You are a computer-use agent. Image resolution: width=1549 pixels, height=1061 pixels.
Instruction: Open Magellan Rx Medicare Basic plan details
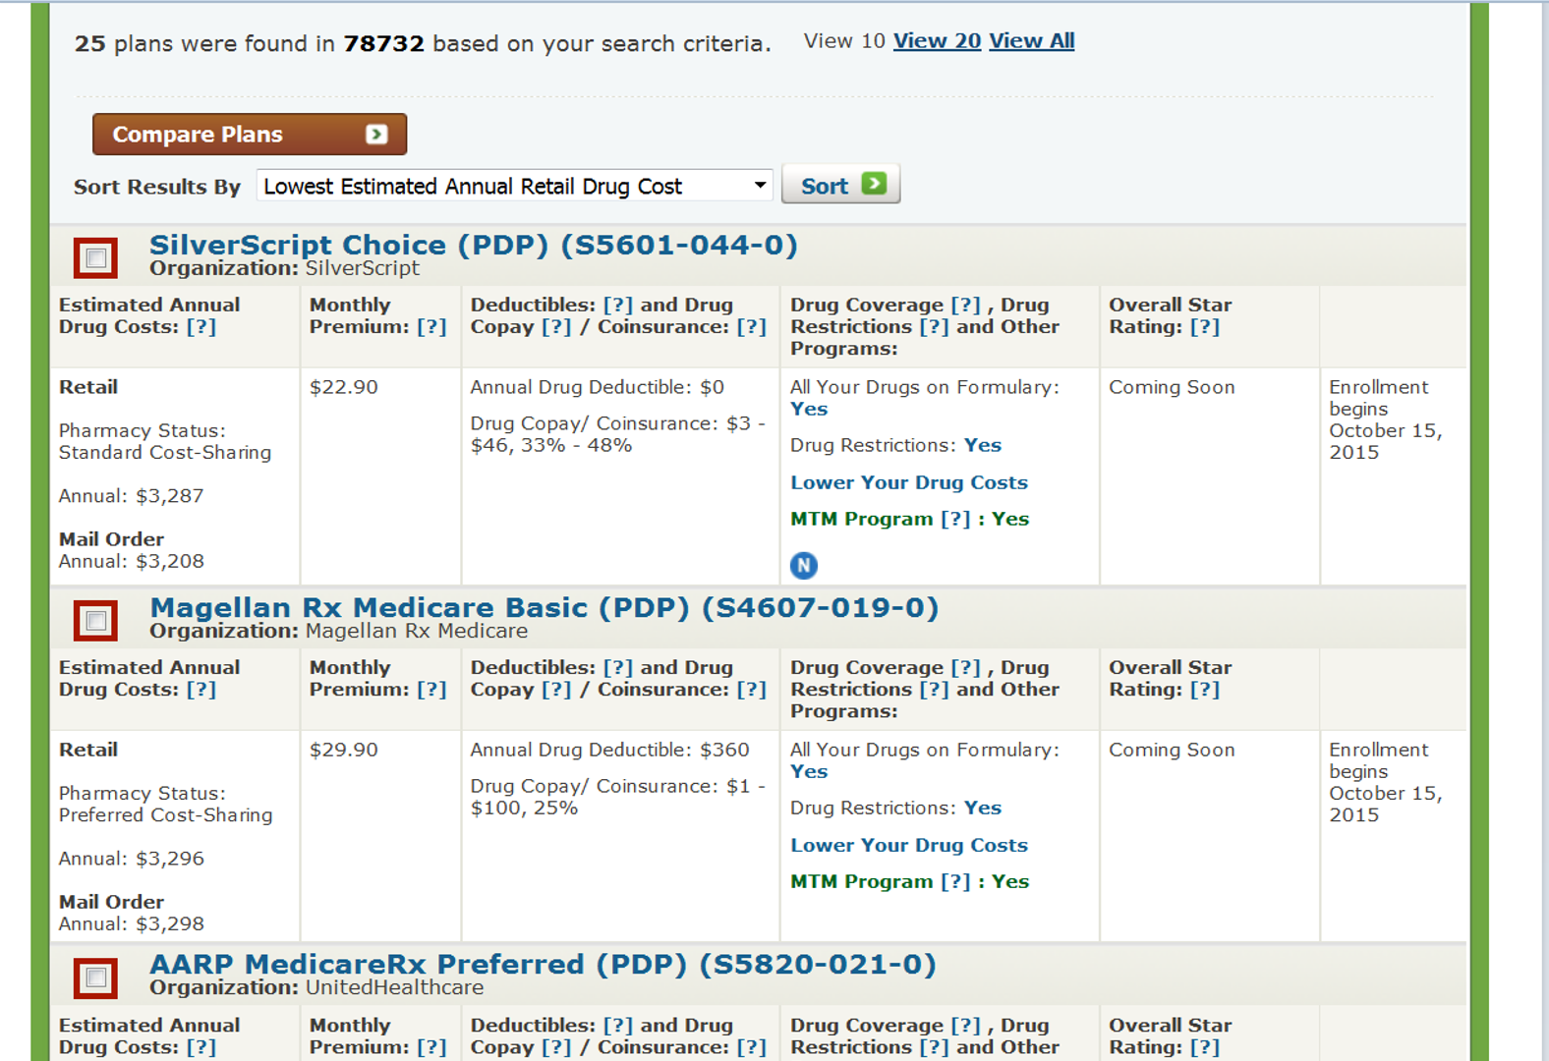544,607
